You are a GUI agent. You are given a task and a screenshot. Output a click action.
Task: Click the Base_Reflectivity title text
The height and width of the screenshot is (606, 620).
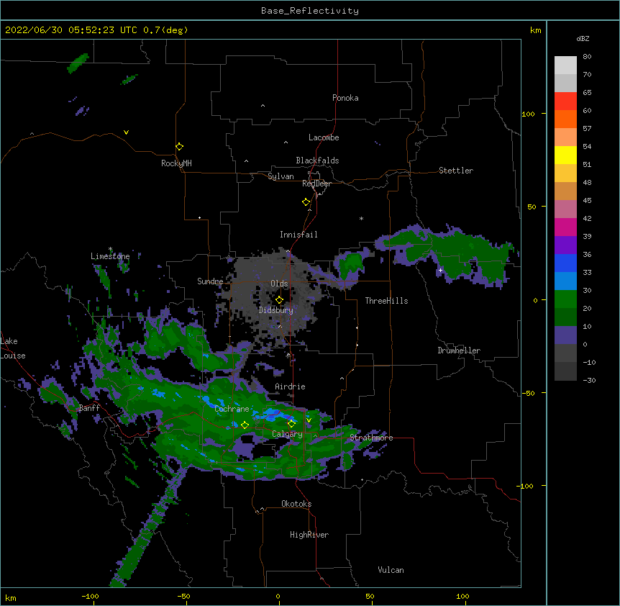coord(310,11)
